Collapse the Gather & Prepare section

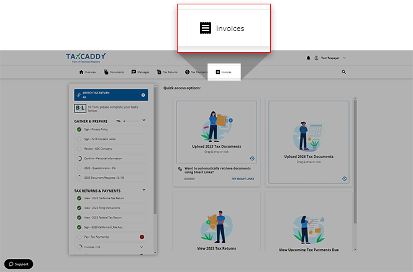[x=144, y=120]
